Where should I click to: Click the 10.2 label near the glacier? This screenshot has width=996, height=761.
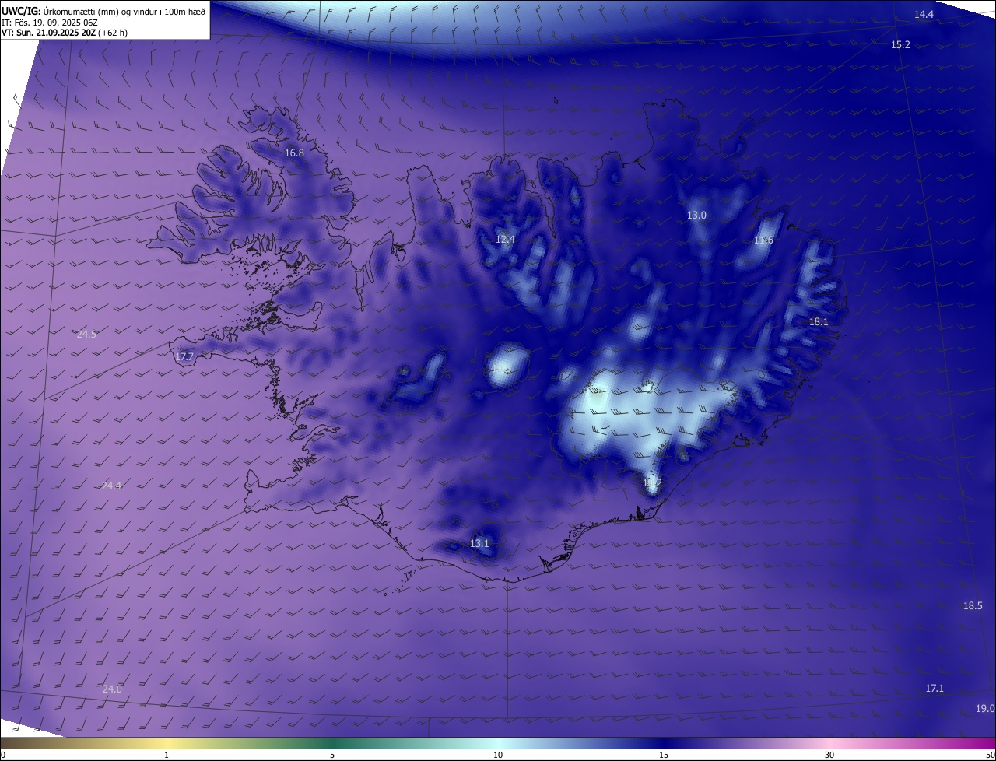[x=652, y=483]
